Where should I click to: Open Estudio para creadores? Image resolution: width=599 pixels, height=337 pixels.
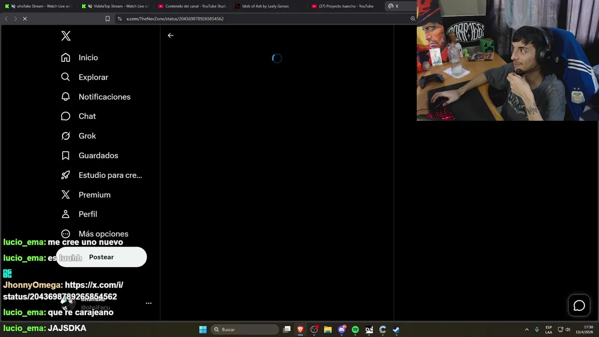(x=102, y=175)
